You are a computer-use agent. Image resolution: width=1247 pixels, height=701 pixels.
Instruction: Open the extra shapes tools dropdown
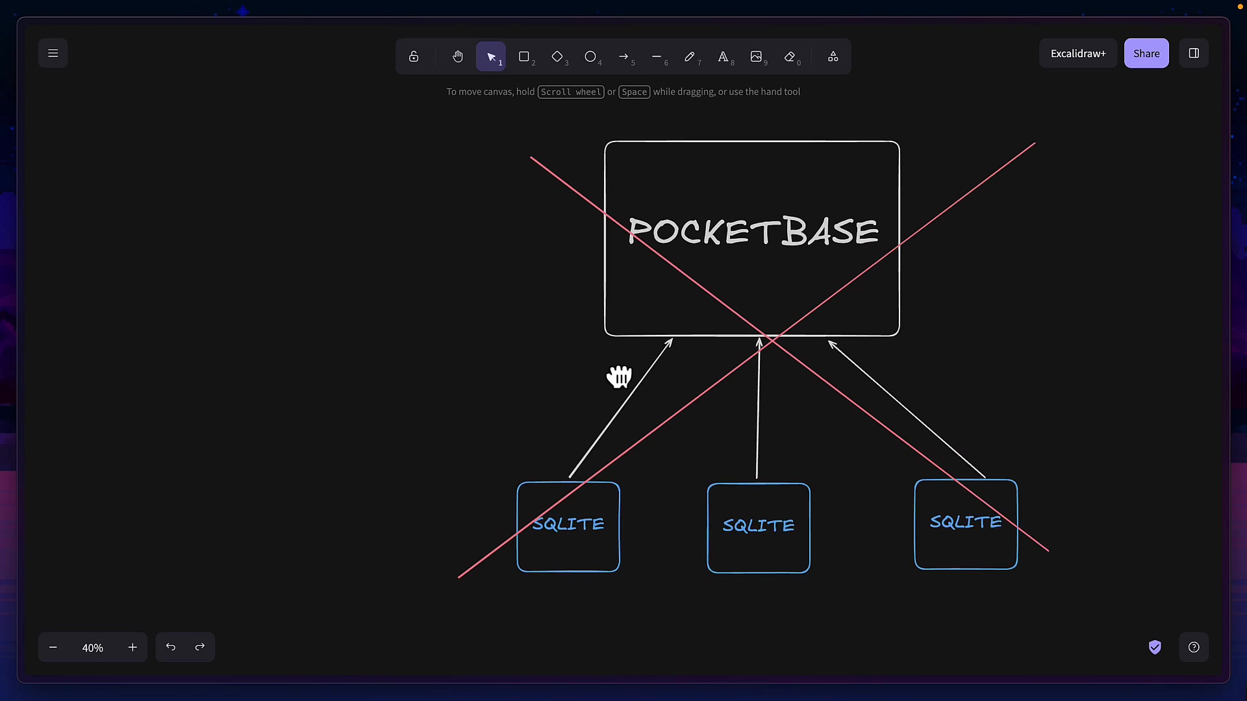pyautogui.click(x=833, y=56)
